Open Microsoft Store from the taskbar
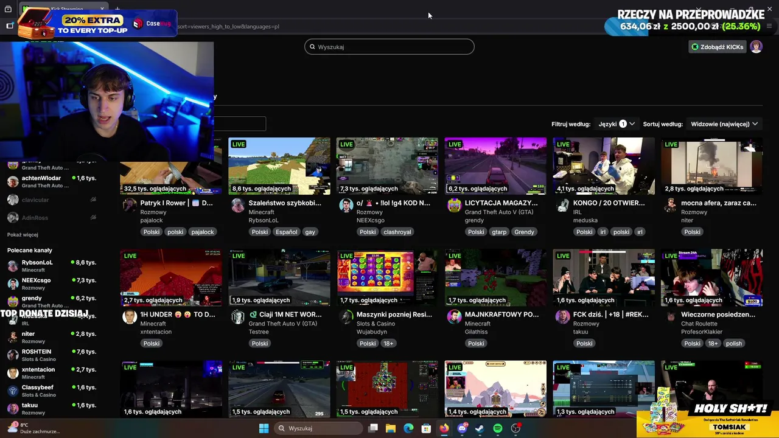 tap(426, 428)
